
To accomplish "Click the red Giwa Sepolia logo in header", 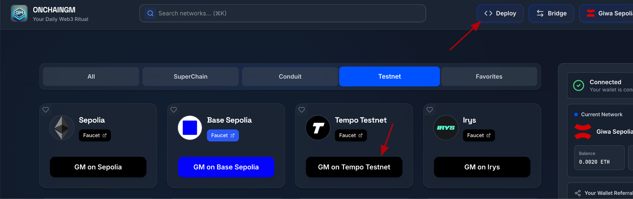I will point(591,13).
